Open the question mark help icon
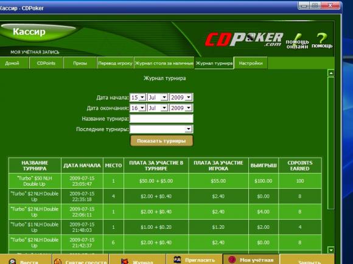Viewport: 353px width, 264px height. pos(322,38)
